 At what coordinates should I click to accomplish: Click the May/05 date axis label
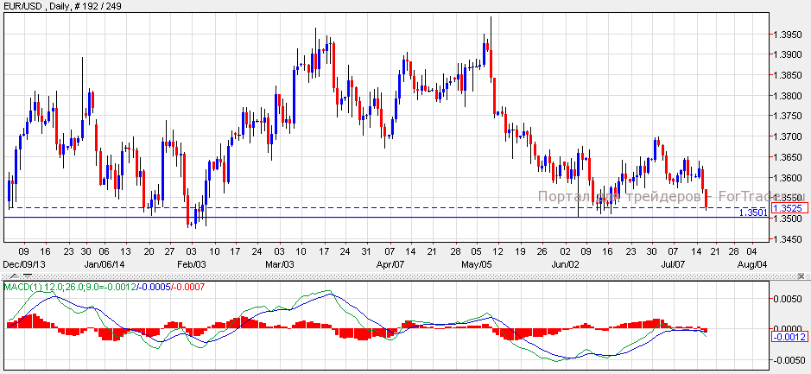477,263
